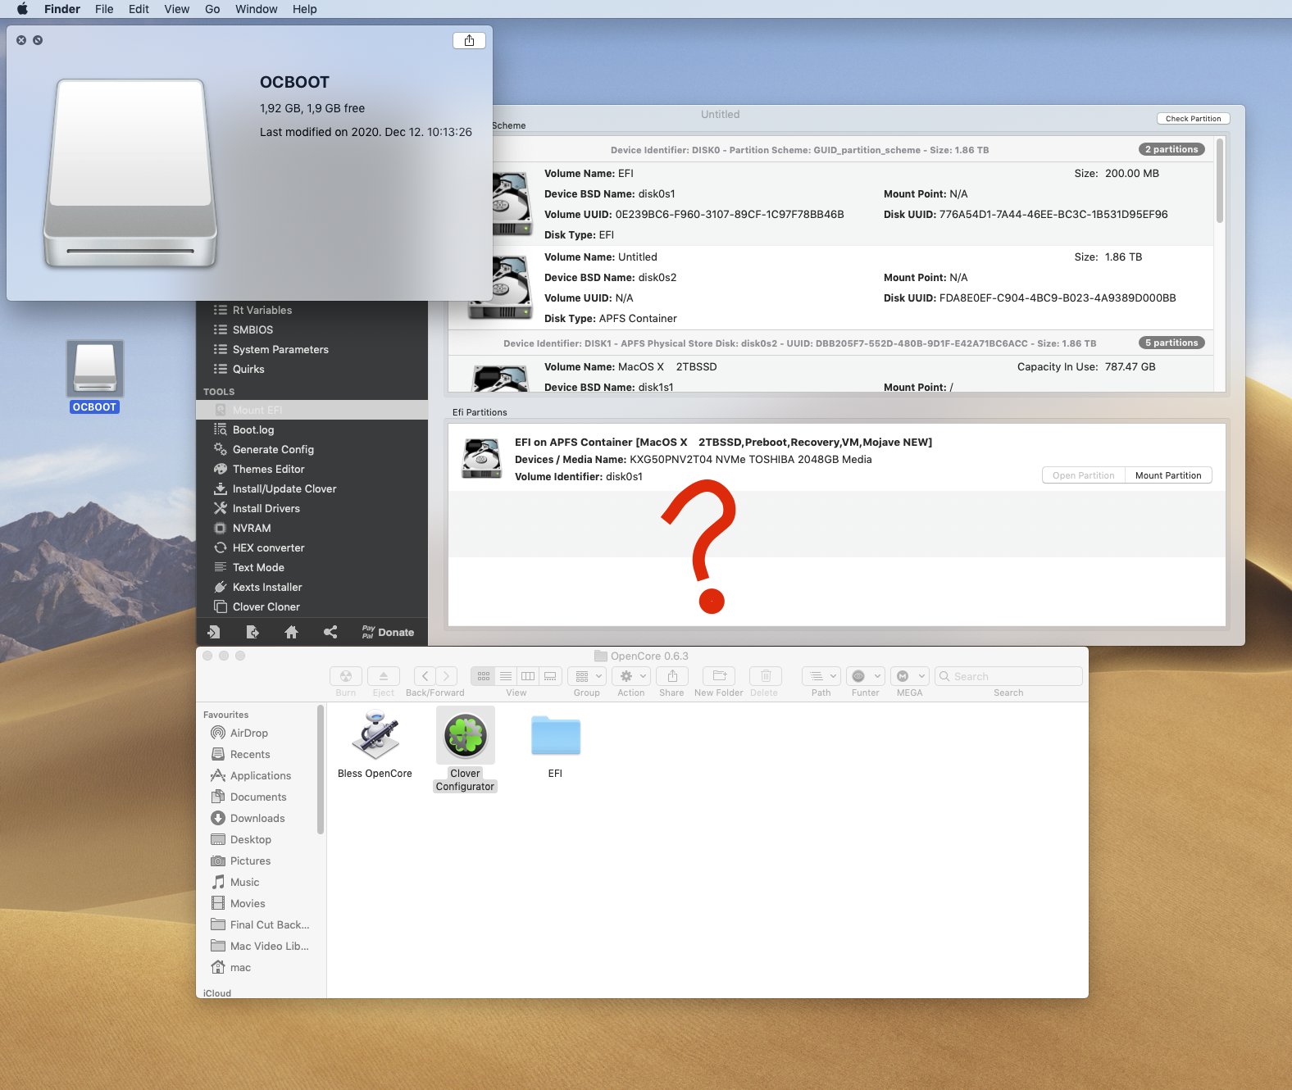Click the Burn toolbar icon in Finder

pos(346,676)
